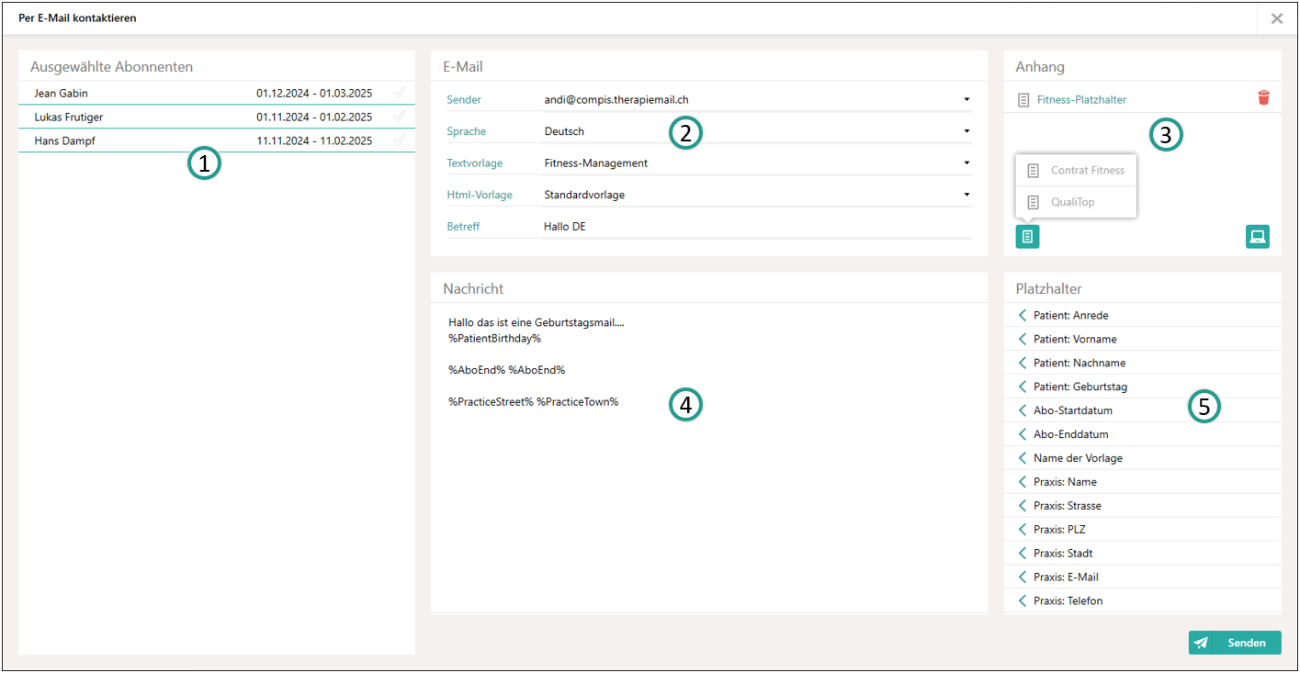Delete the Fitness-Platzhalter attachment with the trash icon
1300x673 pixels.
1263,98
